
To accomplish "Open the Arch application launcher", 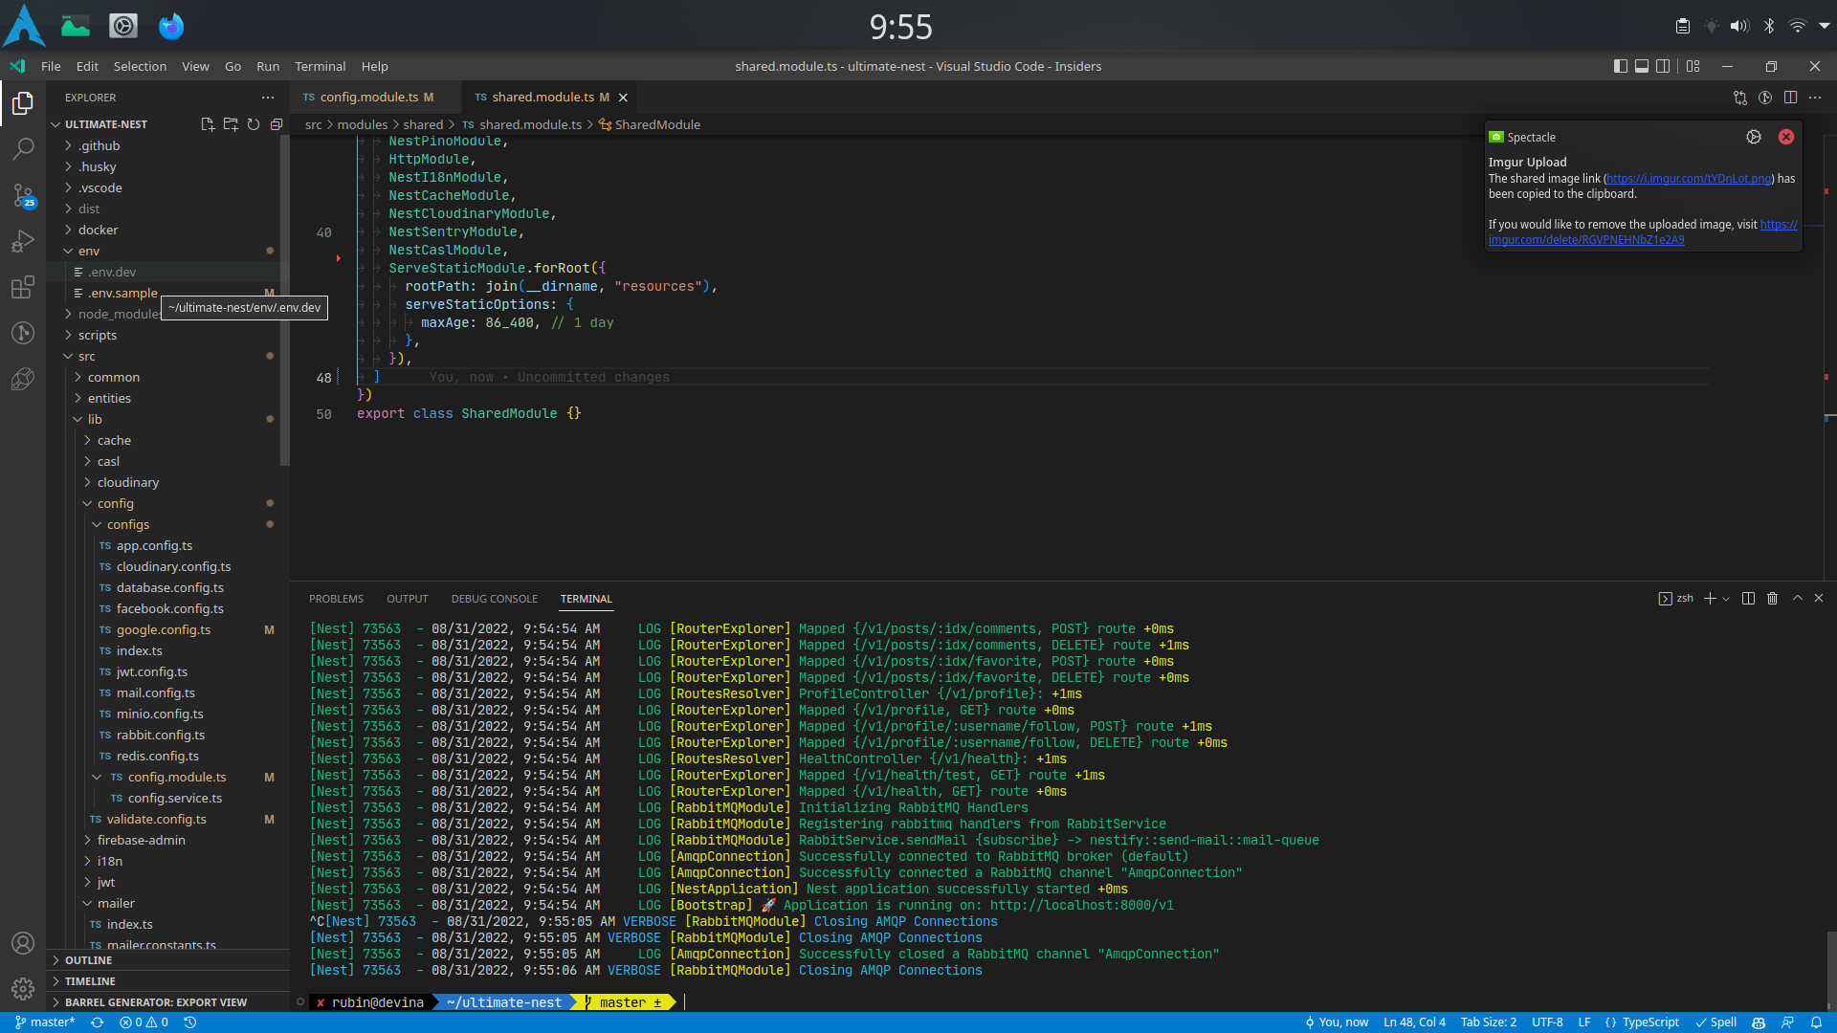I will (x=25, y=26).
